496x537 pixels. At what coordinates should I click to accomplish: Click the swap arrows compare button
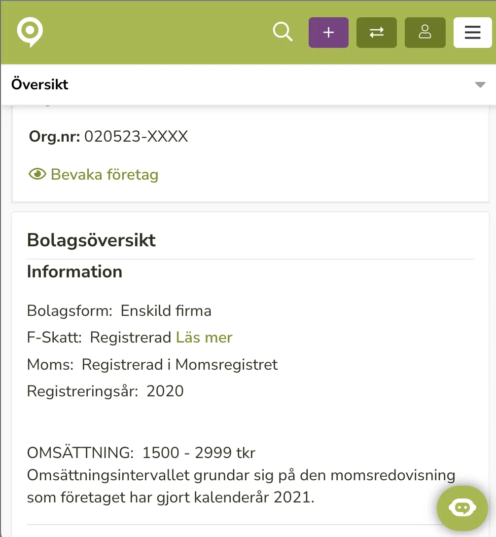point(376,33)
